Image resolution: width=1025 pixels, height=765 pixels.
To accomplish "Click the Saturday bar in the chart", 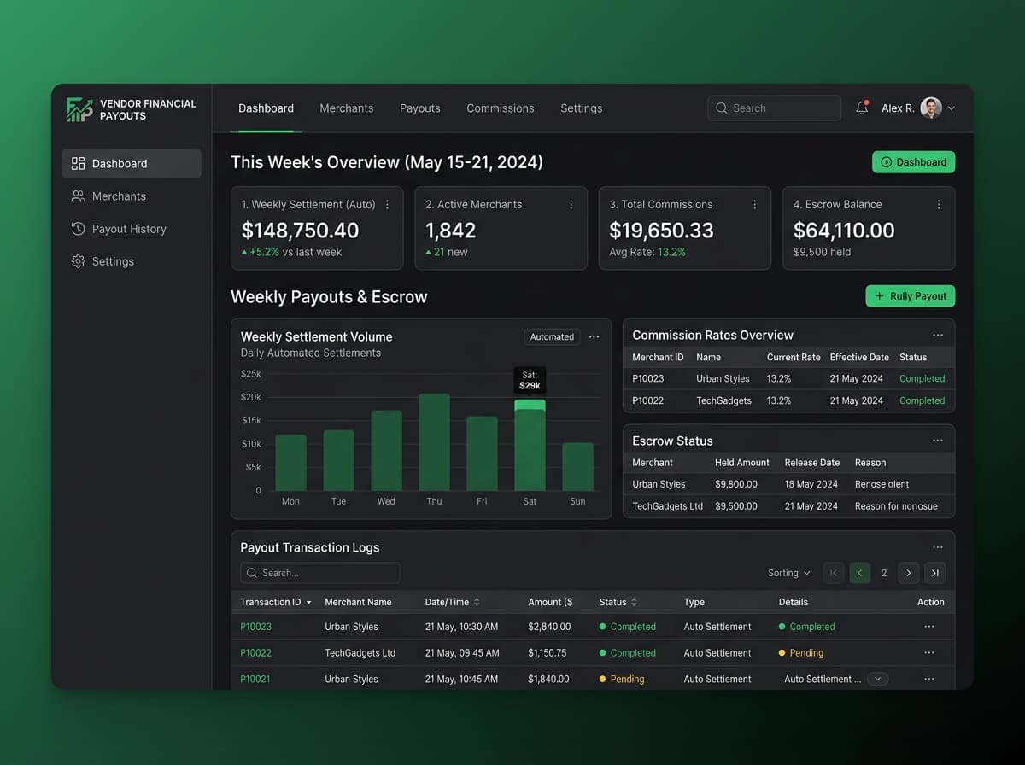I will tap(530, 445).
